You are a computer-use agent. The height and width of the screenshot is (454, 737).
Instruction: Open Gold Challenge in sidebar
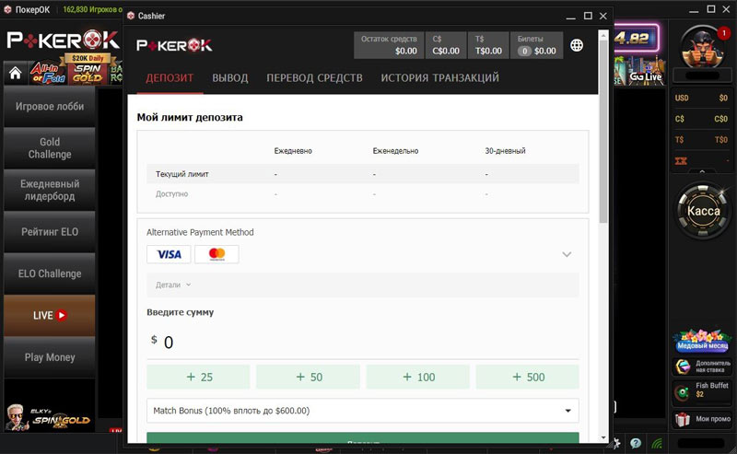[x=50, y=148]
